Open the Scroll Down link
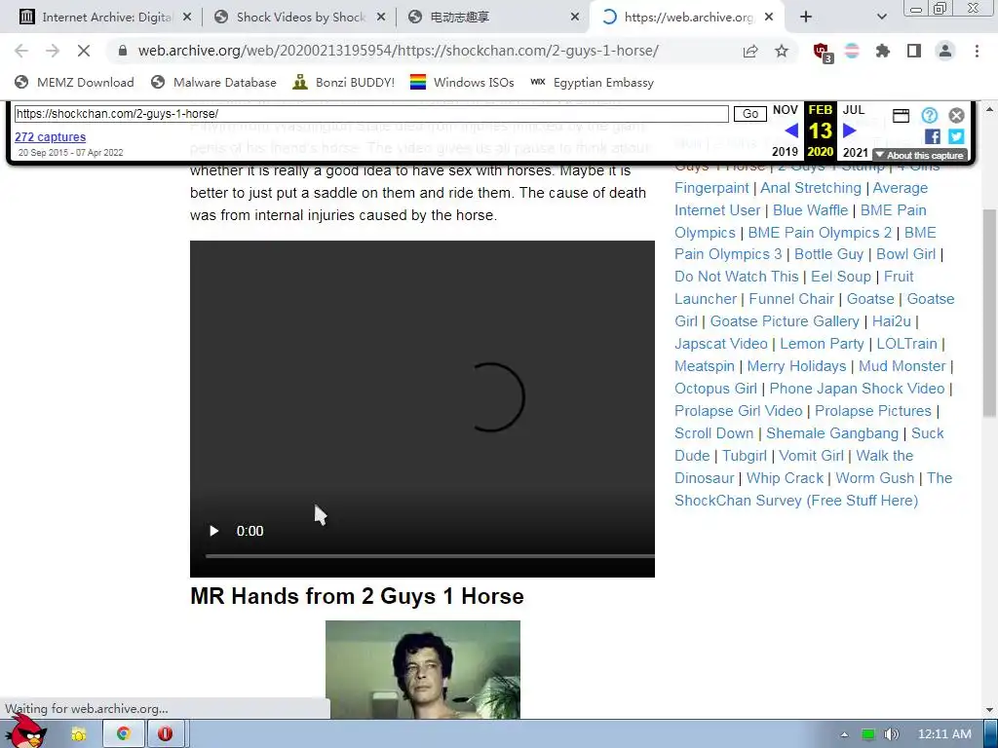Image resolution: width=998 pixels, height=748 pixels. click(713, 433)
